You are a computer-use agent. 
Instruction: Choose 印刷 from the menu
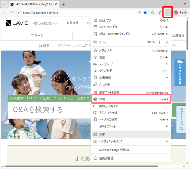click(131, 99)
